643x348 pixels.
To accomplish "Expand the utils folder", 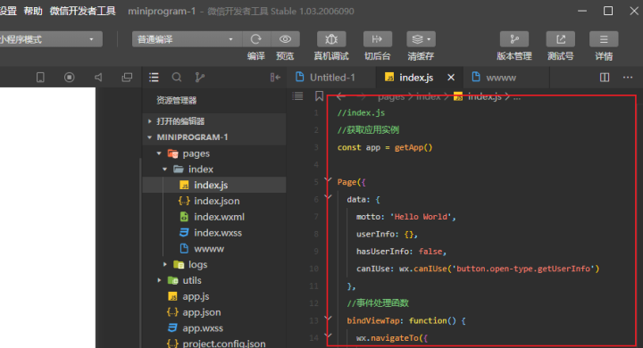I will click(x=159, y=280).
